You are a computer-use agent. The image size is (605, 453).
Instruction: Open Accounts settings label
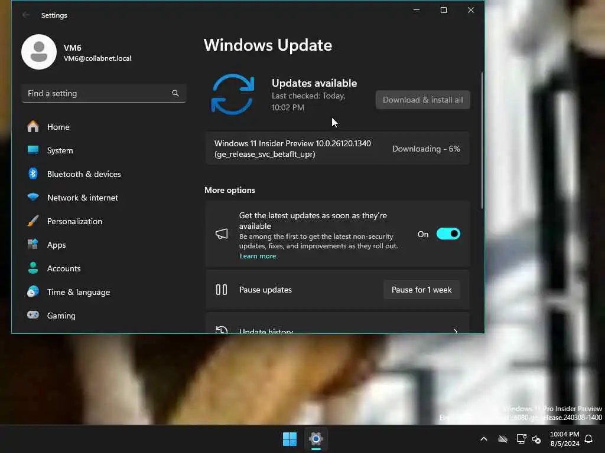tap(64, 268)
